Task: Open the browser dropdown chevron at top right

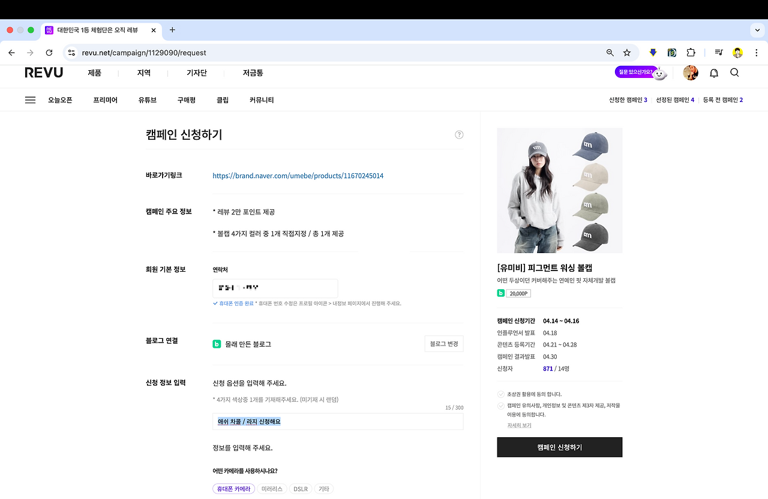Action: coord(757,30)
